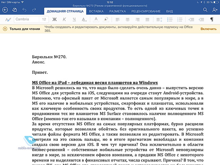220x165 pixels.
Task: Undo the last action
Action: (x=24, y=10)
